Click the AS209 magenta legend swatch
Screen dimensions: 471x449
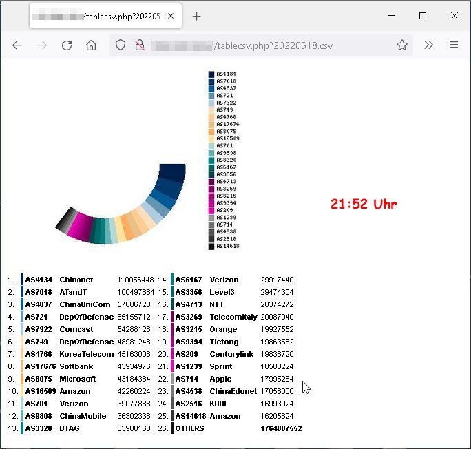pos(211,211)
